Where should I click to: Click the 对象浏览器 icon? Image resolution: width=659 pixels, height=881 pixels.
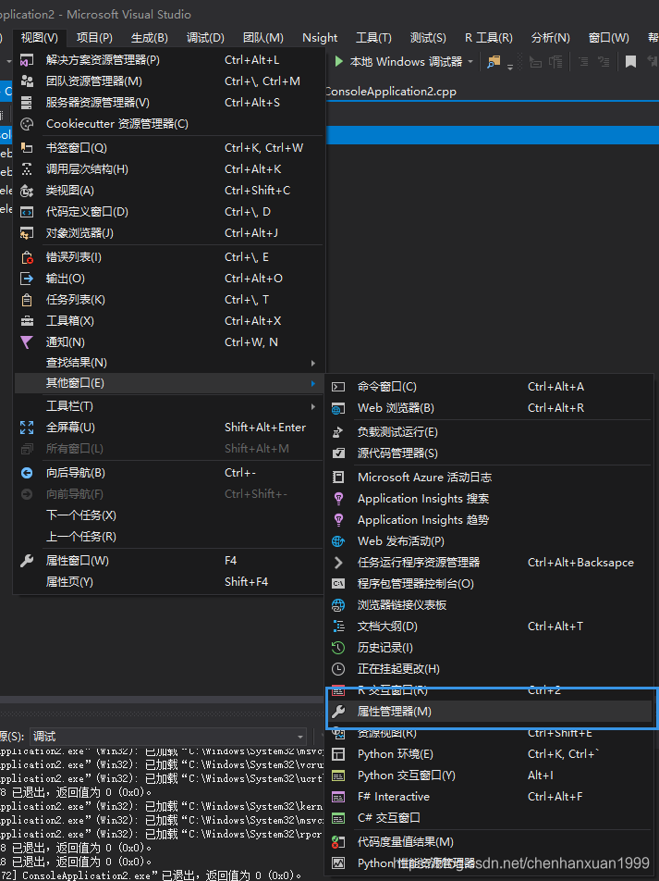click(x=27, y=233)
